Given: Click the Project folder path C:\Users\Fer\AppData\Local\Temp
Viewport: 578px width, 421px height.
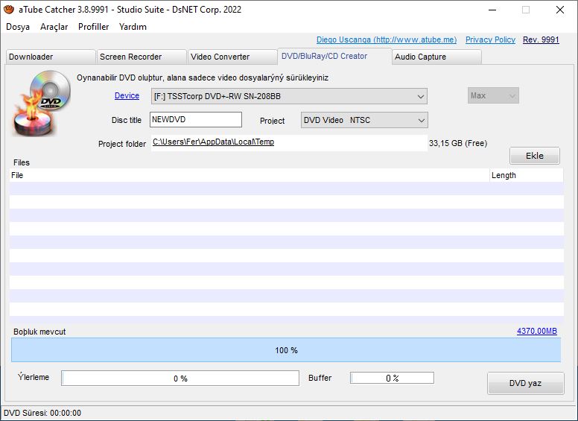Looking at the screenshot, I should coord(213,142).
